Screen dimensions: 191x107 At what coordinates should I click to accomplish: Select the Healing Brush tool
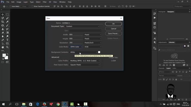click(3, 26)
